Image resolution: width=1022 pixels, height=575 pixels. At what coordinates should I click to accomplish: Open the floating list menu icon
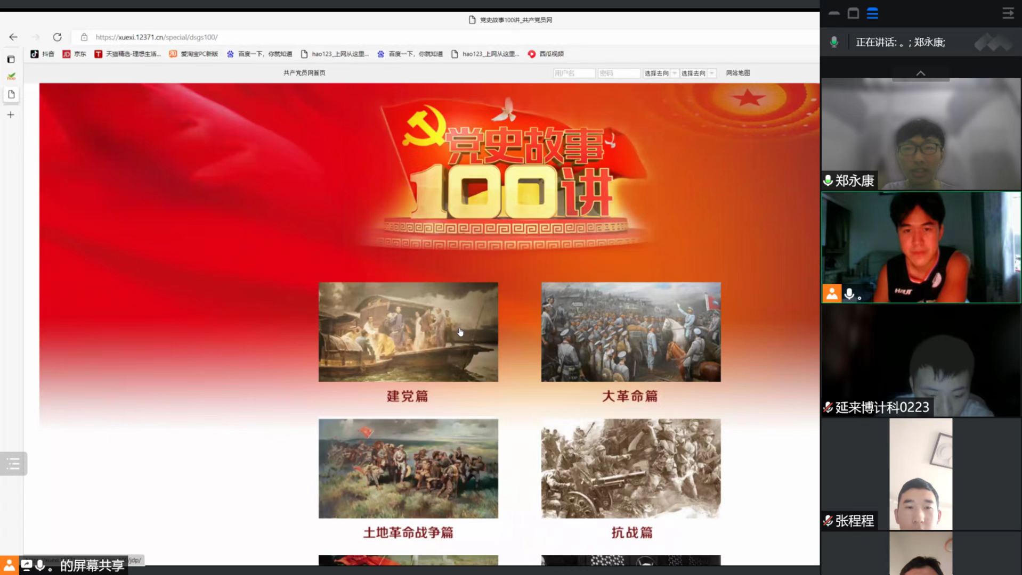click(x=13, y=464)
